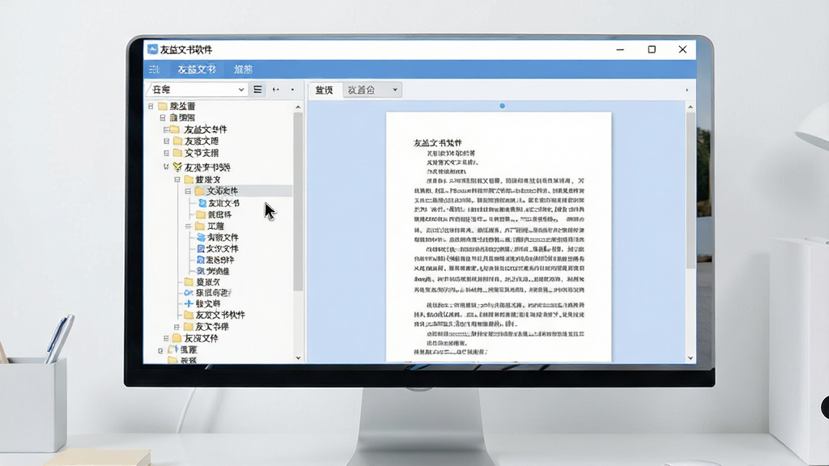Screen dimensions: 829x466
Task: Click the document view scrollbar down arrow
Action: (690, 358)
